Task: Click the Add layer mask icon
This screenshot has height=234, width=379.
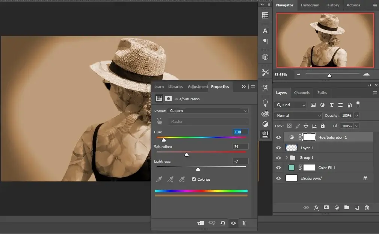Action: (326, 207)
